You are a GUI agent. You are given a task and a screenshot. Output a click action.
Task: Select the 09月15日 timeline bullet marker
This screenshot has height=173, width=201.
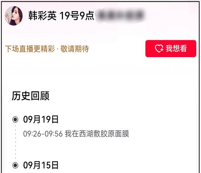(15, 165)
